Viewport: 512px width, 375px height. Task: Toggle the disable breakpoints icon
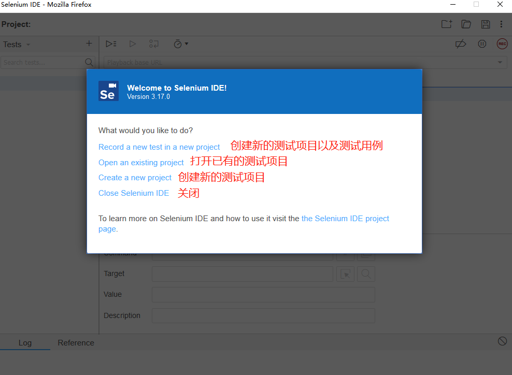coord(461,44)
